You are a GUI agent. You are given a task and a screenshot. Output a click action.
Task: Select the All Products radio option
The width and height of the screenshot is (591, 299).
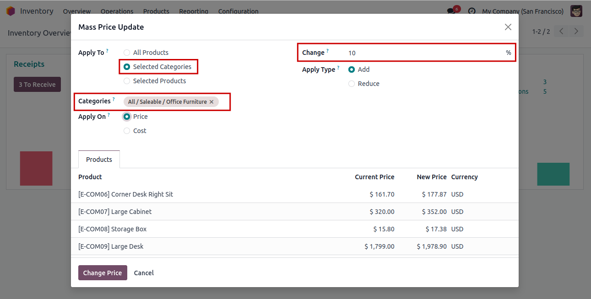coord(127,53)
